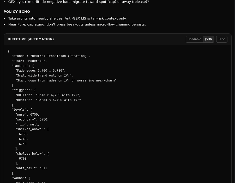The image size is (235, 183).
Task: Click the bearish trigger Break < 6,700
Action: 57,100
